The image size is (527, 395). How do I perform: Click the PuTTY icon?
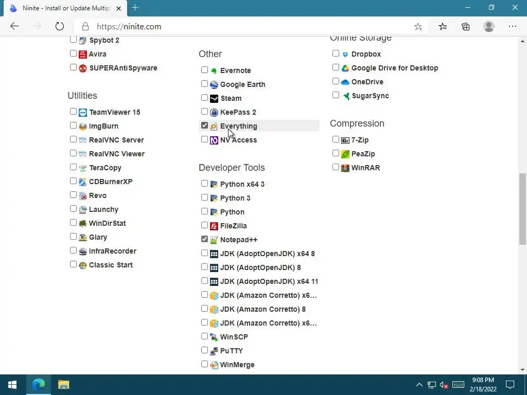[x=214, y=351]
